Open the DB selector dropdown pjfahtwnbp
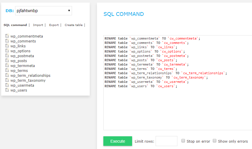 coord(44,11)
